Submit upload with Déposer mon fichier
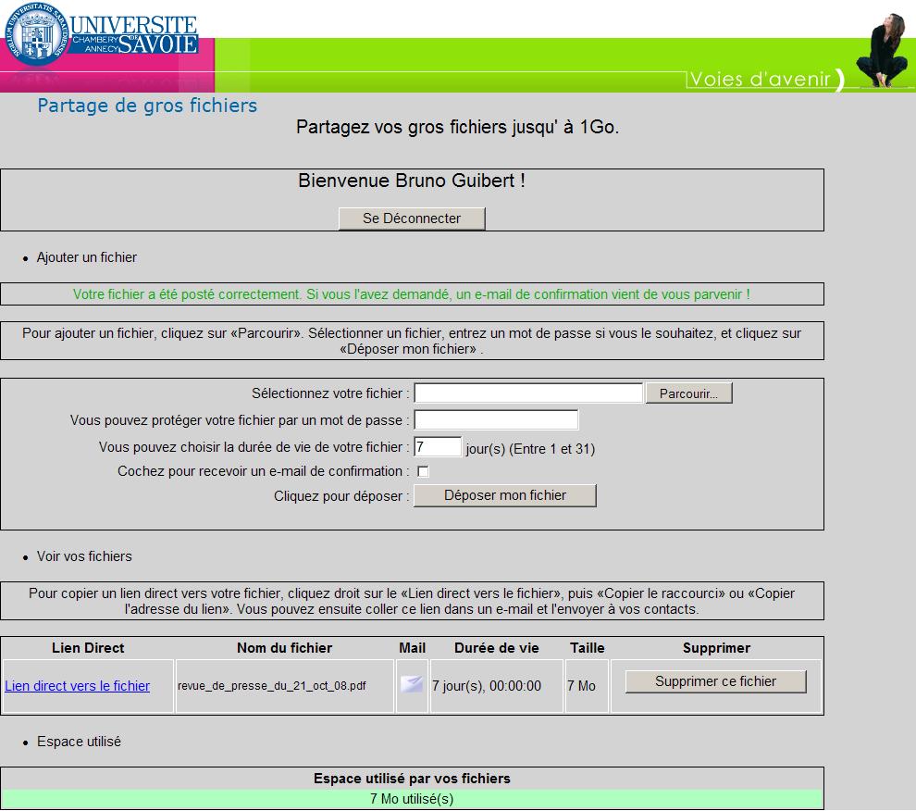916x811 pixels. (504, 496)
